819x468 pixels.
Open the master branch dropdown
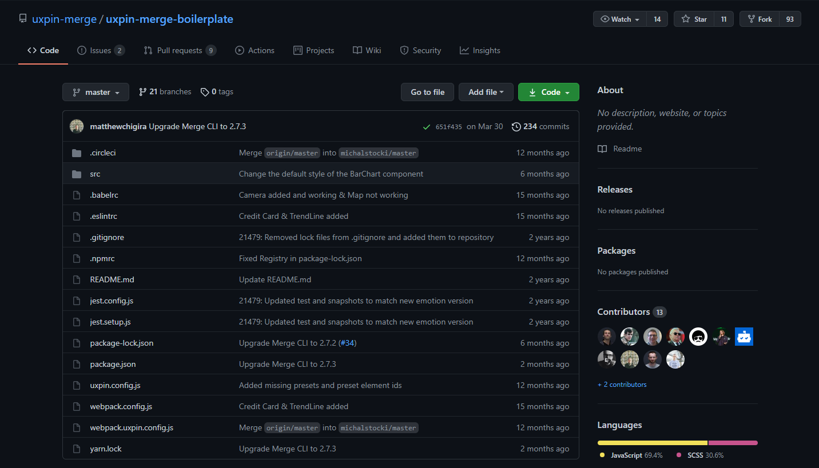tap(96, 92)
